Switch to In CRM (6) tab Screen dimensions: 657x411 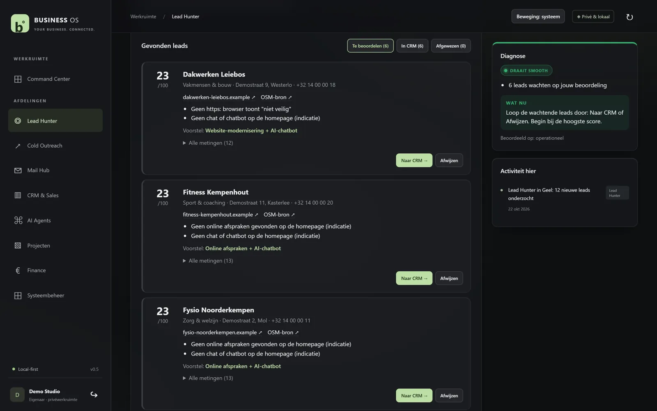[412, 46]
